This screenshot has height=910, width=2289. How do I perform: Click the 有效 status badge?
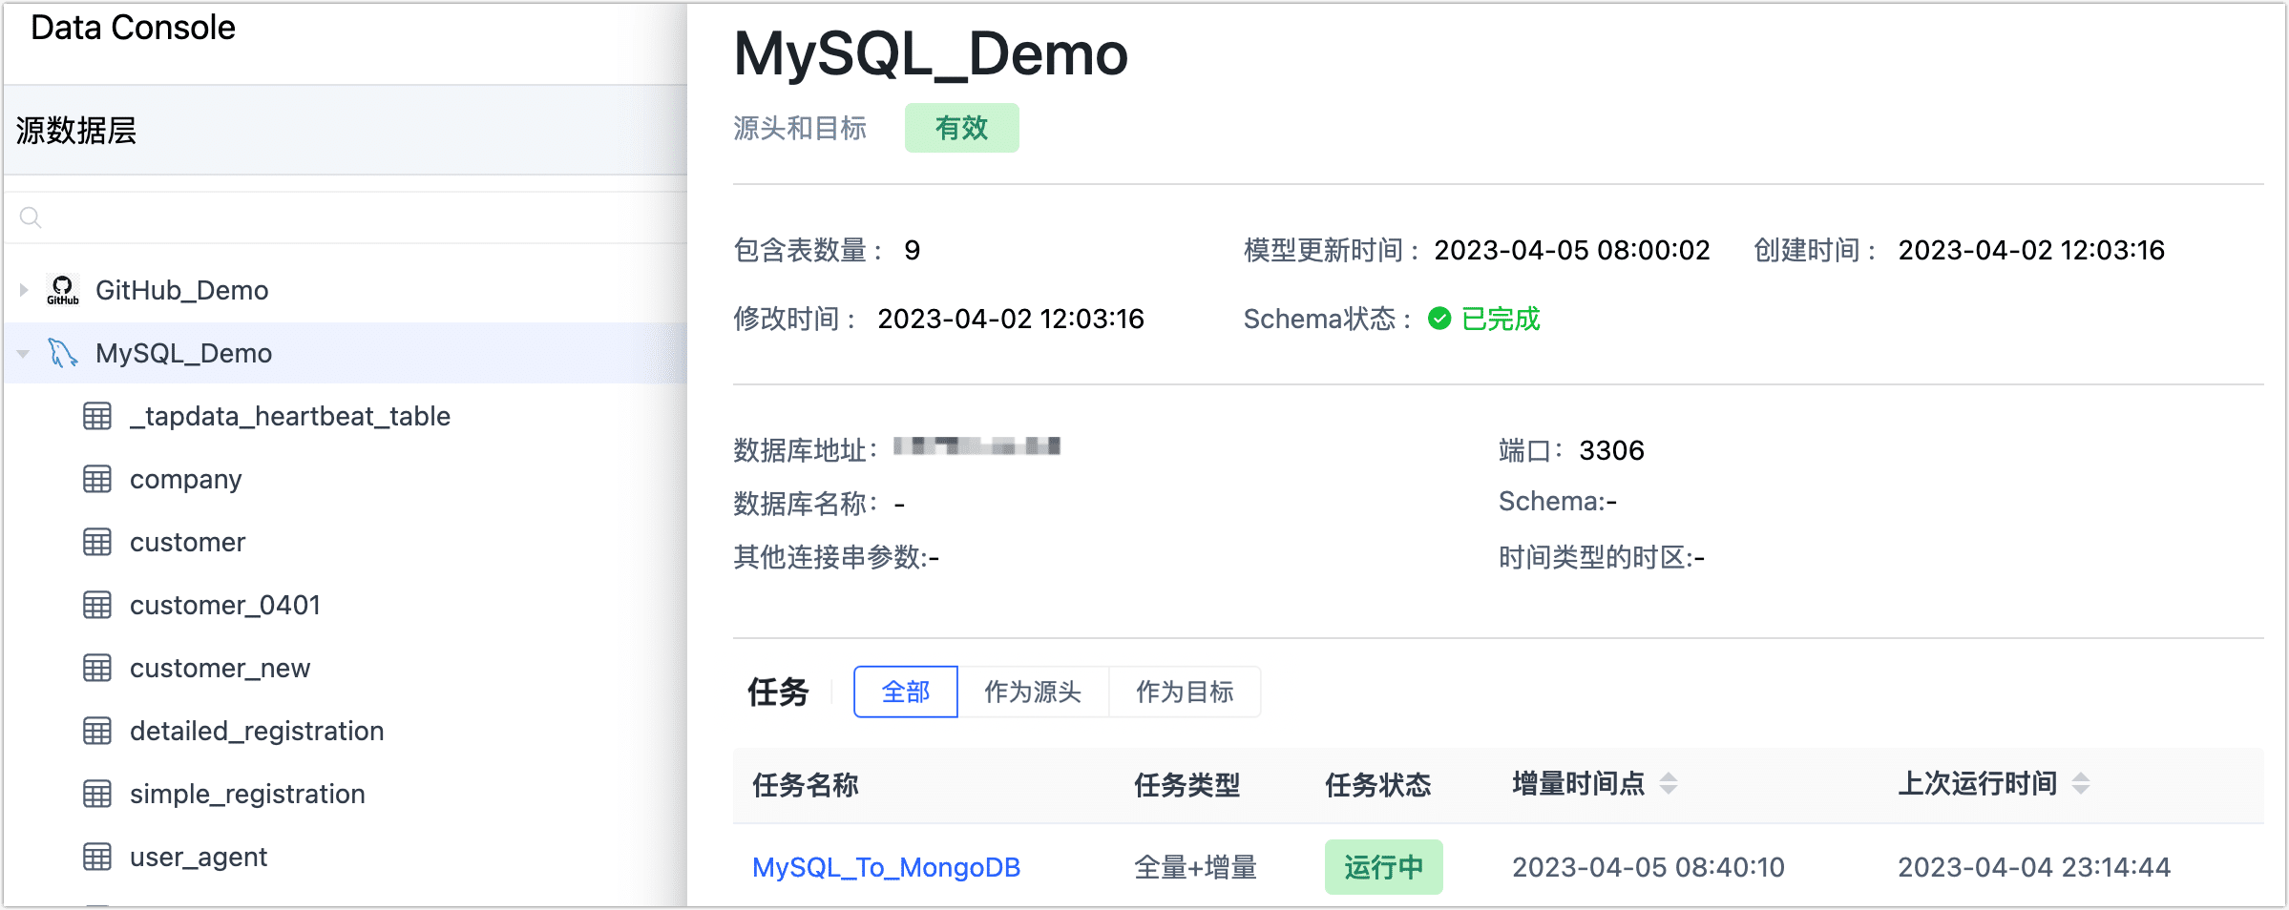(962, 128)
